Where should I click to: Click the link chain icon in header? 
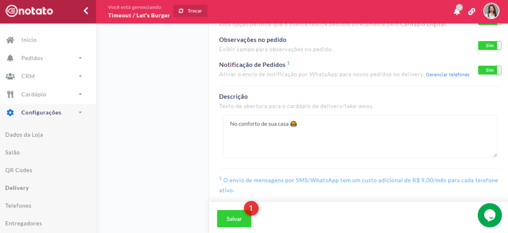click(x=472, y=11)
